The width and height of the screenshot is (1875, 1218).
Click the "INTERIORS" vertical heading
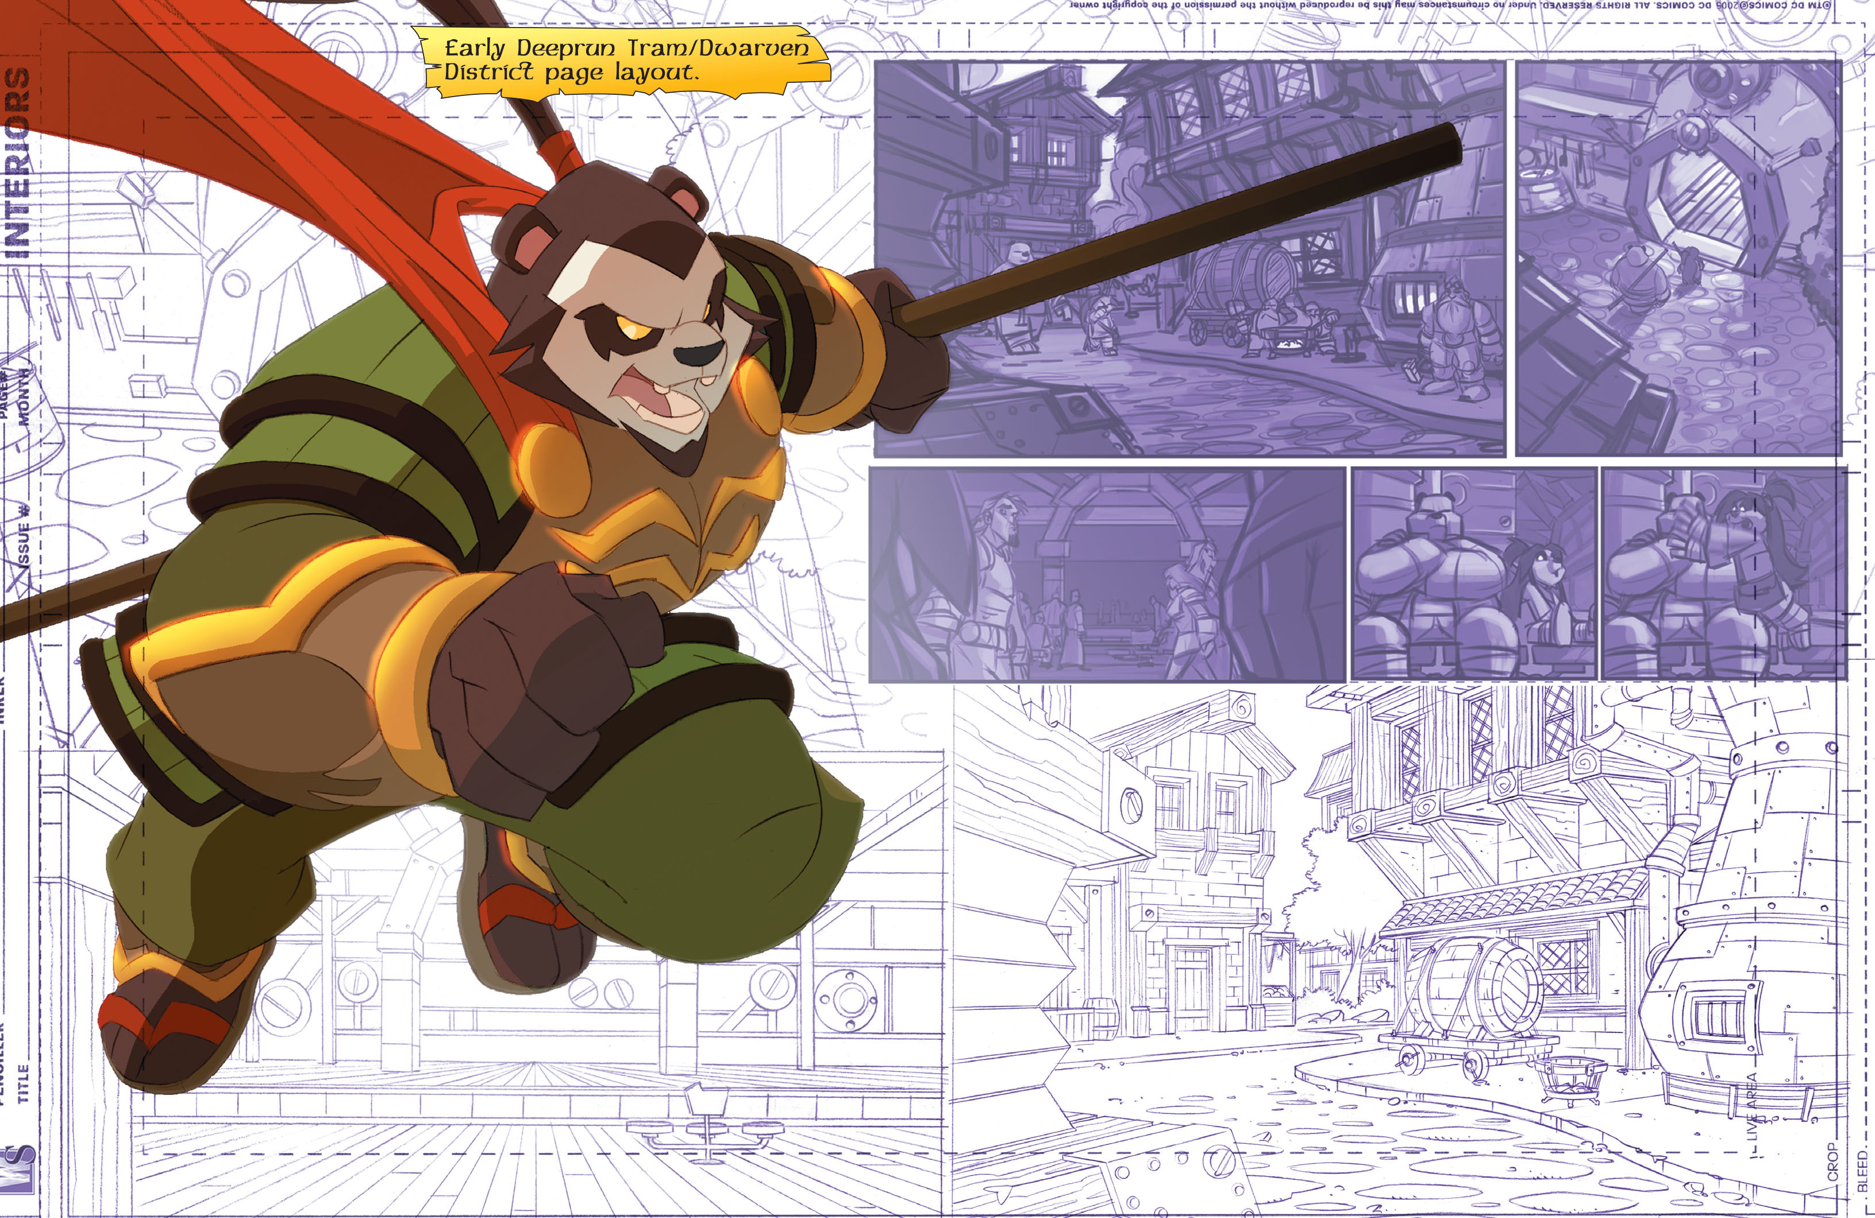click(x=17, y=163)
